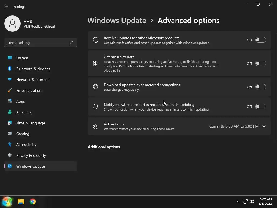
Task: Click the Bluetooth icon in sidebar
Action: coord(10,69)
